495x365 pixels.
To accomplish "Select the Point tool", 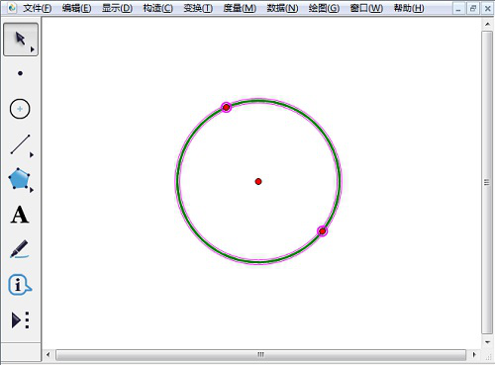I will 20,73.
